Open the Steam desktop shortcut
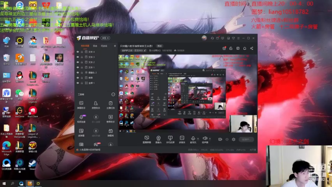332x187 pixels. coord(33,165)
